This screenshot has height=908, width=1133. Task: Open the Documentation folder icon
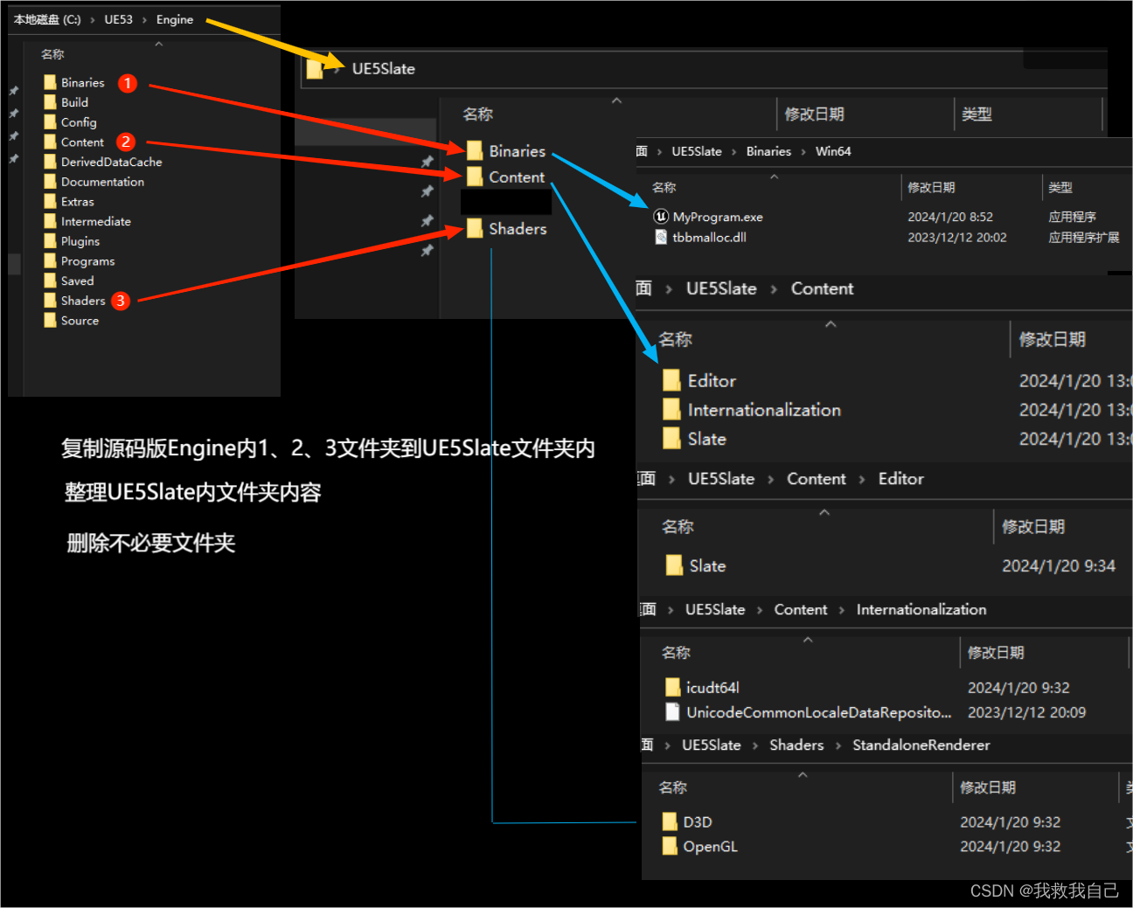51,182
